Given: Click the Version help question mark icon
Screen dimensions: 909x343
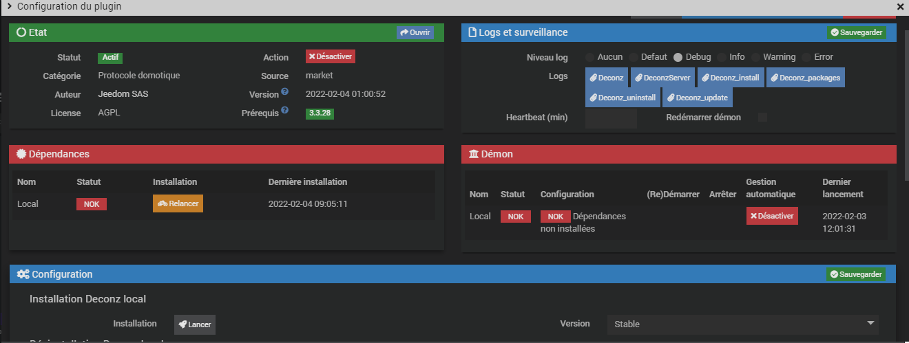Looking at the screenshot, I should 284,91.
